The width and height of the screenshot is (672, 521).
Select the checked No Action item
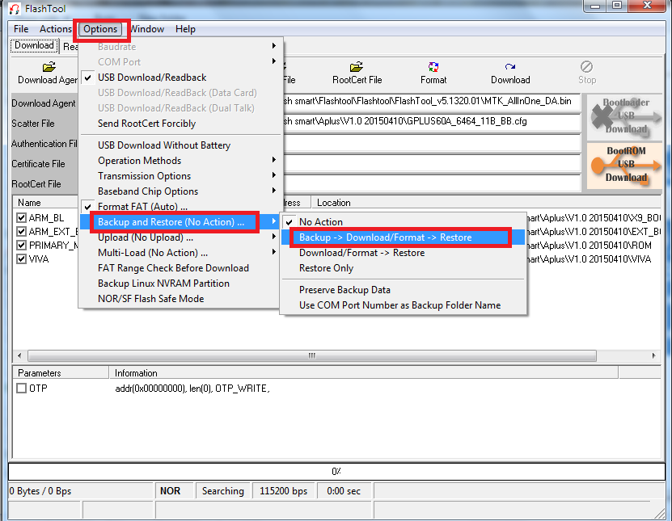click(x=403, y=222)
